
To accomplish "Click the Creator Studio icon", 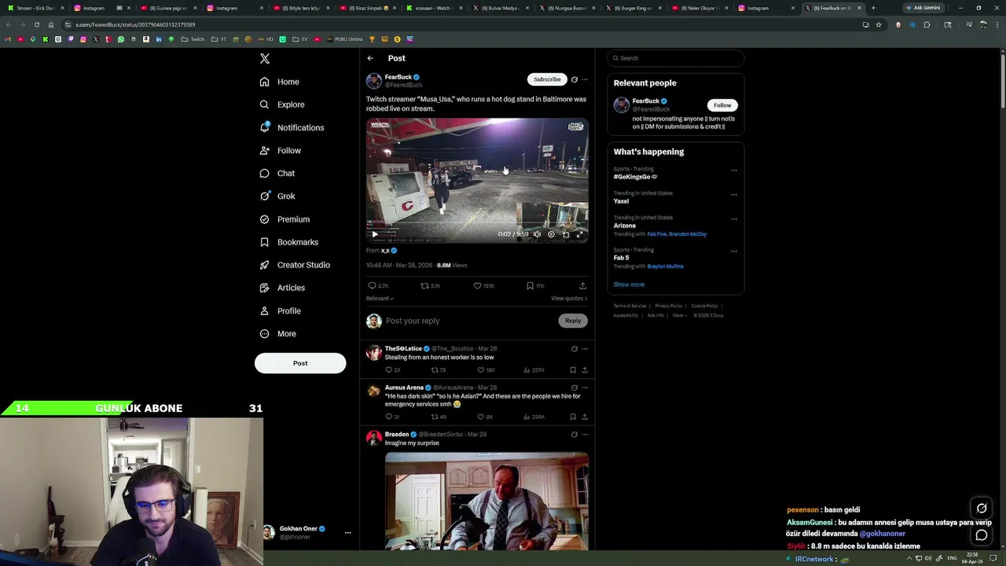I will coord(264,265).
